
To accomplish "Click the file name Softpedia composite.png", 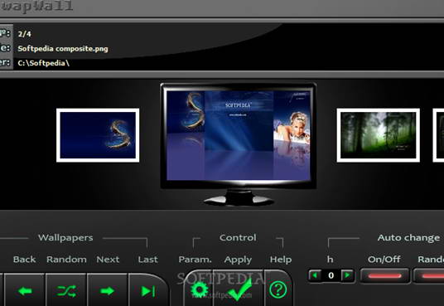I will coord(63,49).
